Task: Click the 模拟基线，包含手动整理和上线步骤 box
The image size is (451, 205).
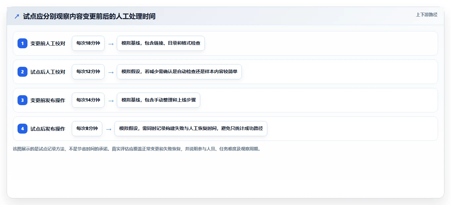Action: click(158, 100)
